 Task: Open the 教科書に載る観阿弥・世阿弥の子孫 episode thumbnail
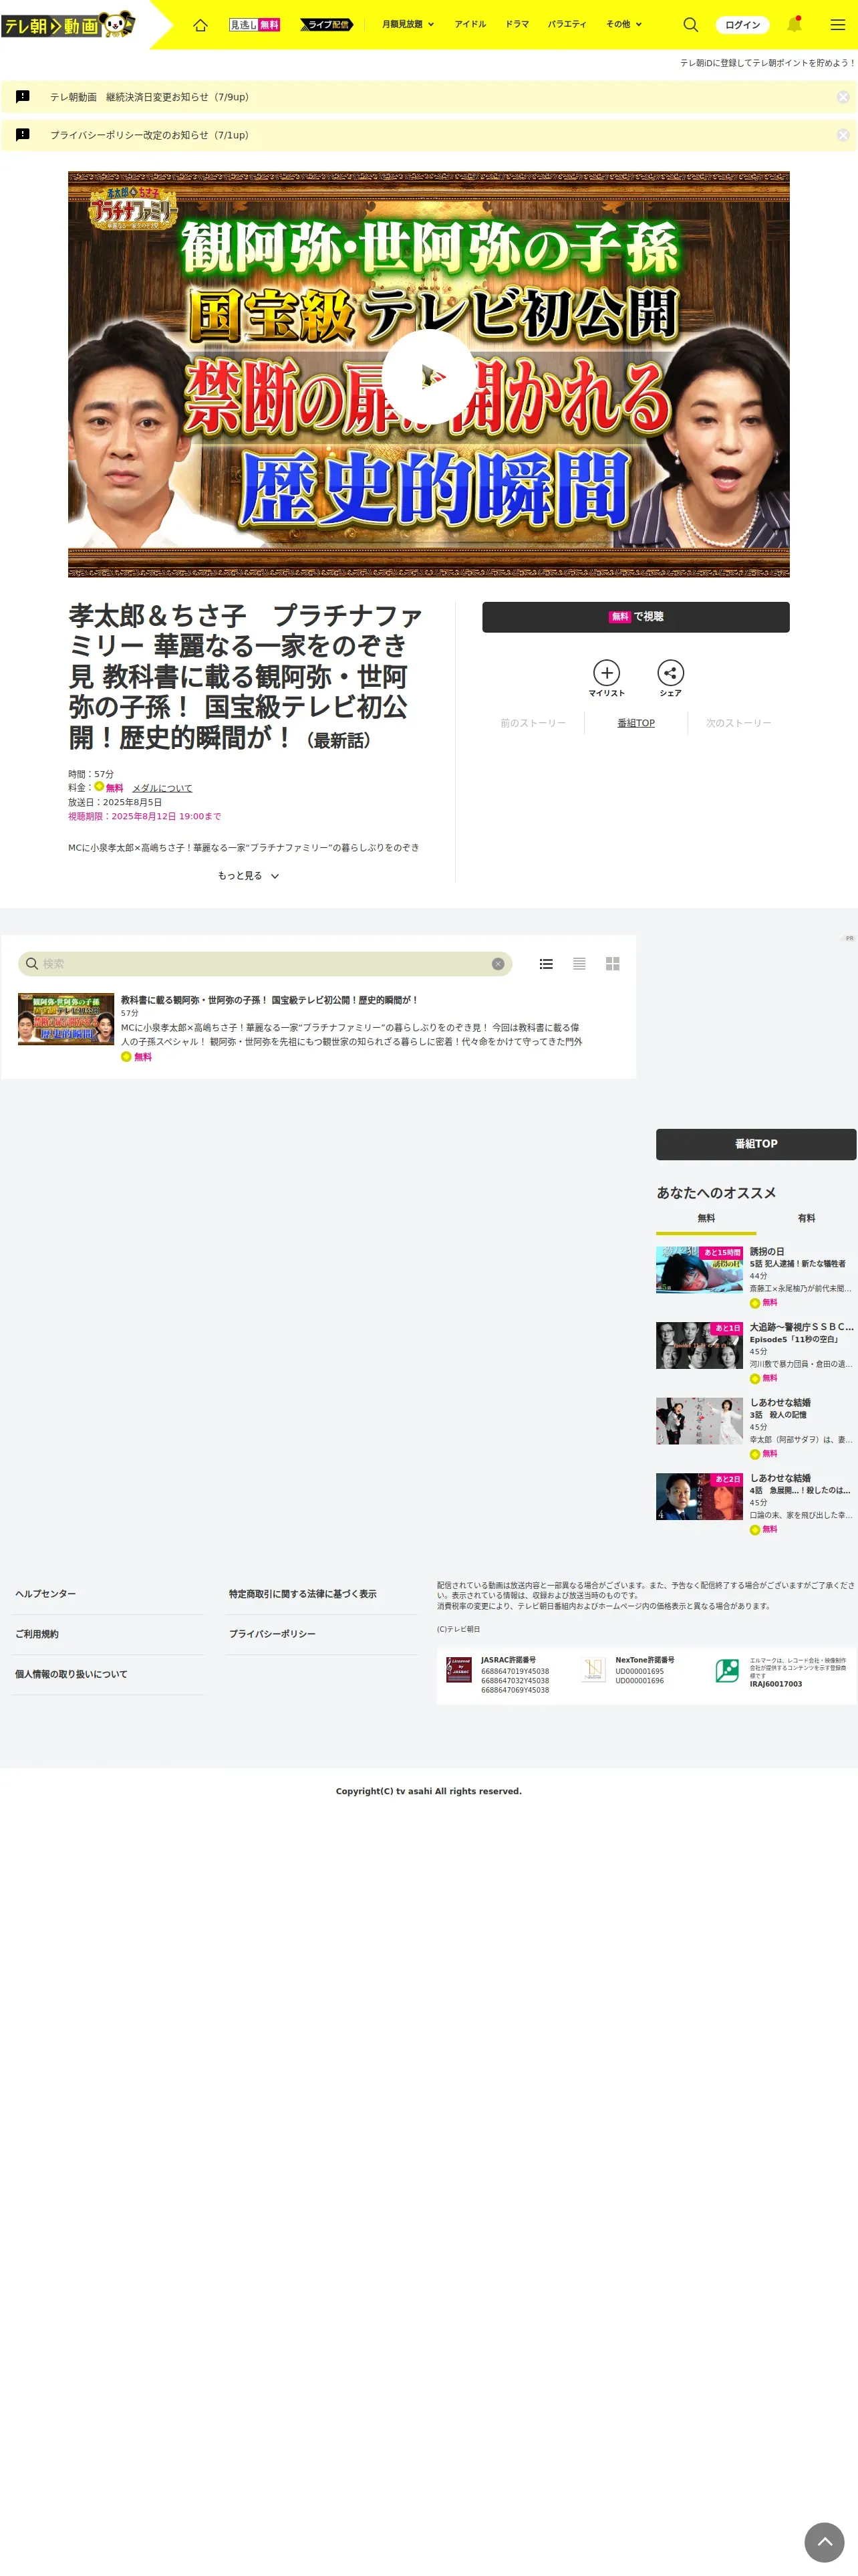click(66, 1019)
